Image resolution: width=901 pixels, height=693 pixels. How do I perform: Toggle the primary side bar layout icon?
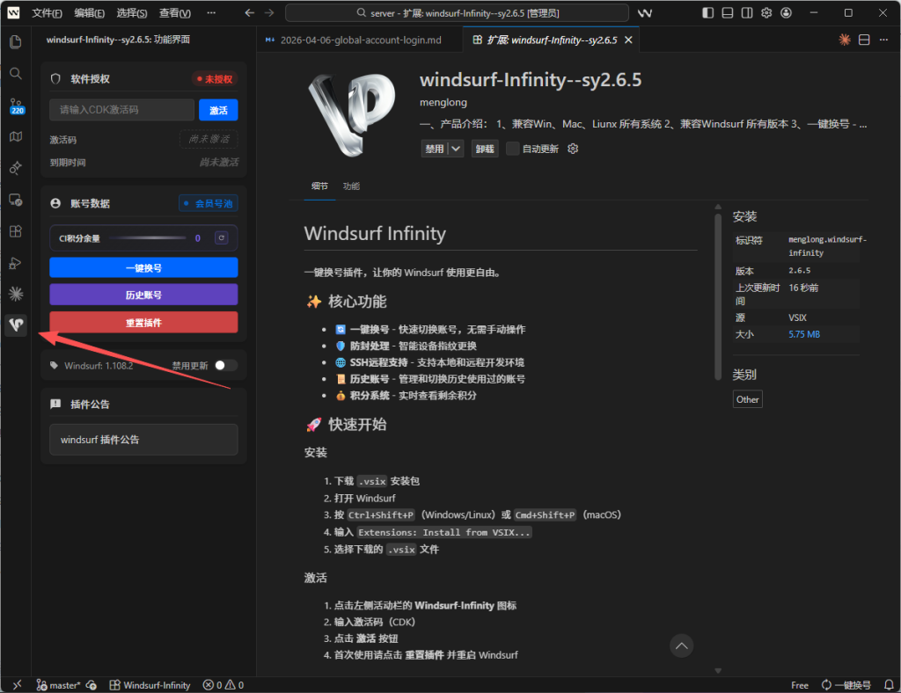pyautogui.click(x=708, y=12)
